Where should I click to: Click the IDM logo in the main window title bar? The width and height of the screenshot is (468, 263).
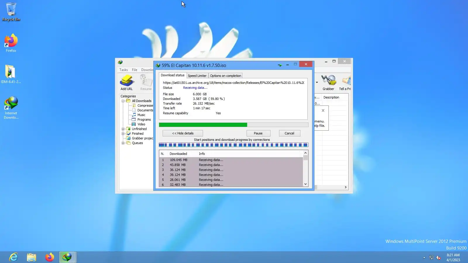coord(120,62)
